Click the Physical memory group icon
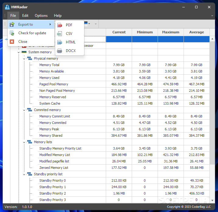The image size is (218, 212). [x=30, y=58]
